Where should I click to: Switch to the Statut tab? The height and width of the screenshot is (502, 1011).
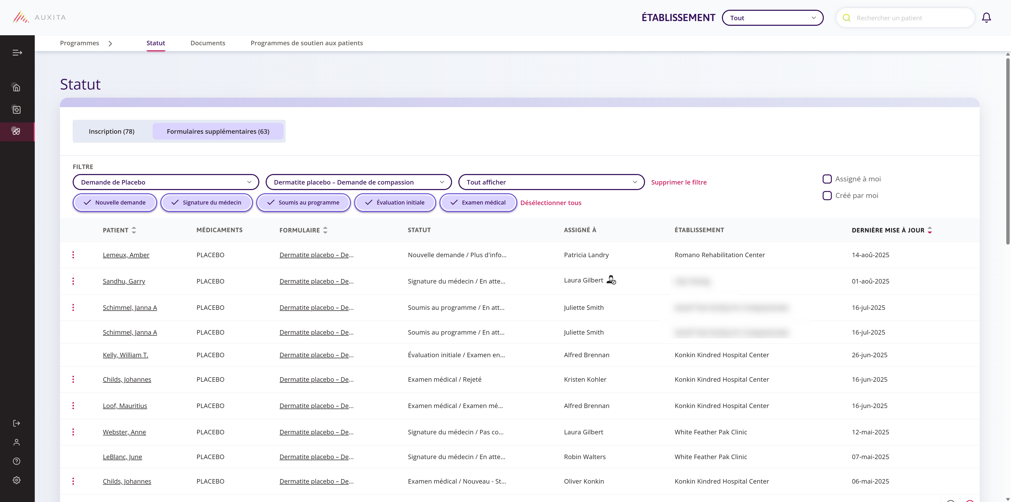(x=155, y=43)
